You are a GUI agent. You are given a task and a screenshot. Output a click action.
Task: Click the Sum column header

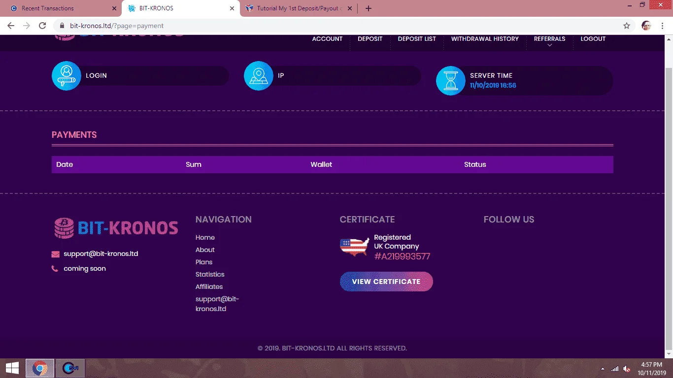[x=194, y=164]
